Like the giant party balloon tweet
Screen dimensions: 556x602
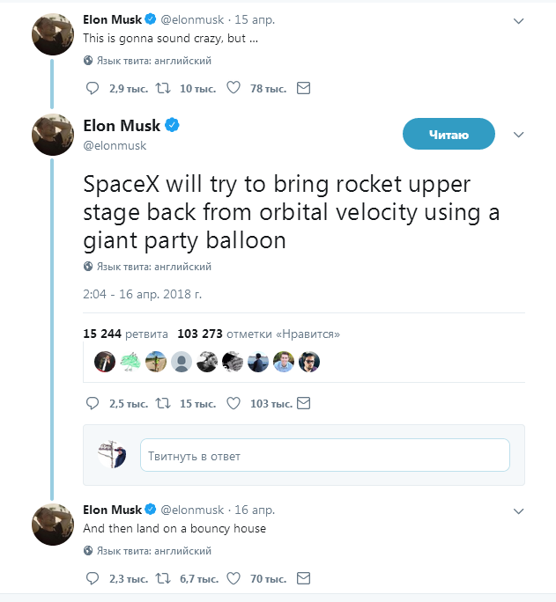point(234,404)
